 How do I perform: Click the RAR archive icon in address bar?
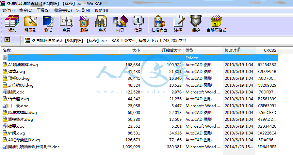tap(27, 40)
